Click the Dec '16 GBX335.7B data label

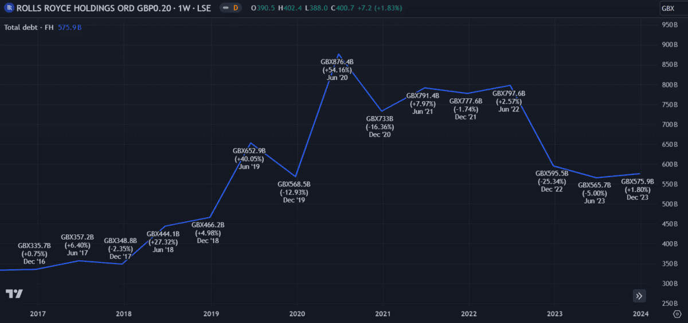[34, 253]
